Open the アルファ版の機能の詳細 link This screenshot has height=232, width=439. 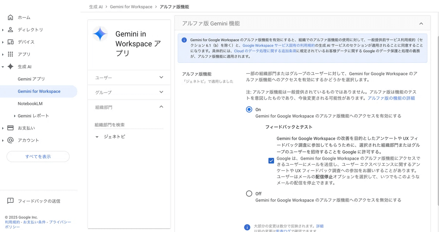point(391,98)
